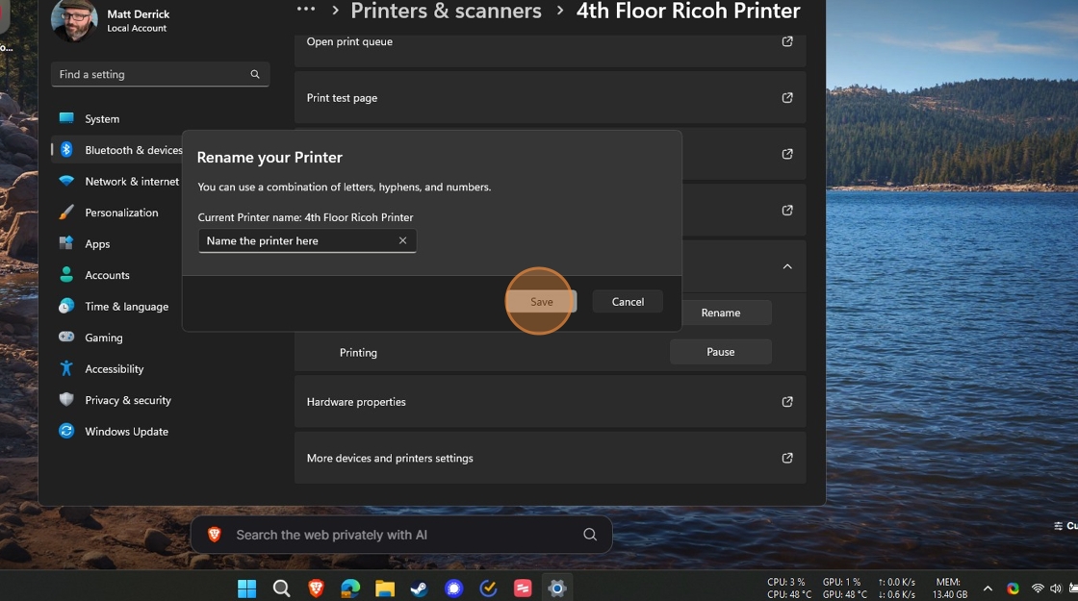
Task: Open taskbar Search
Action: [x=281, y=588]
